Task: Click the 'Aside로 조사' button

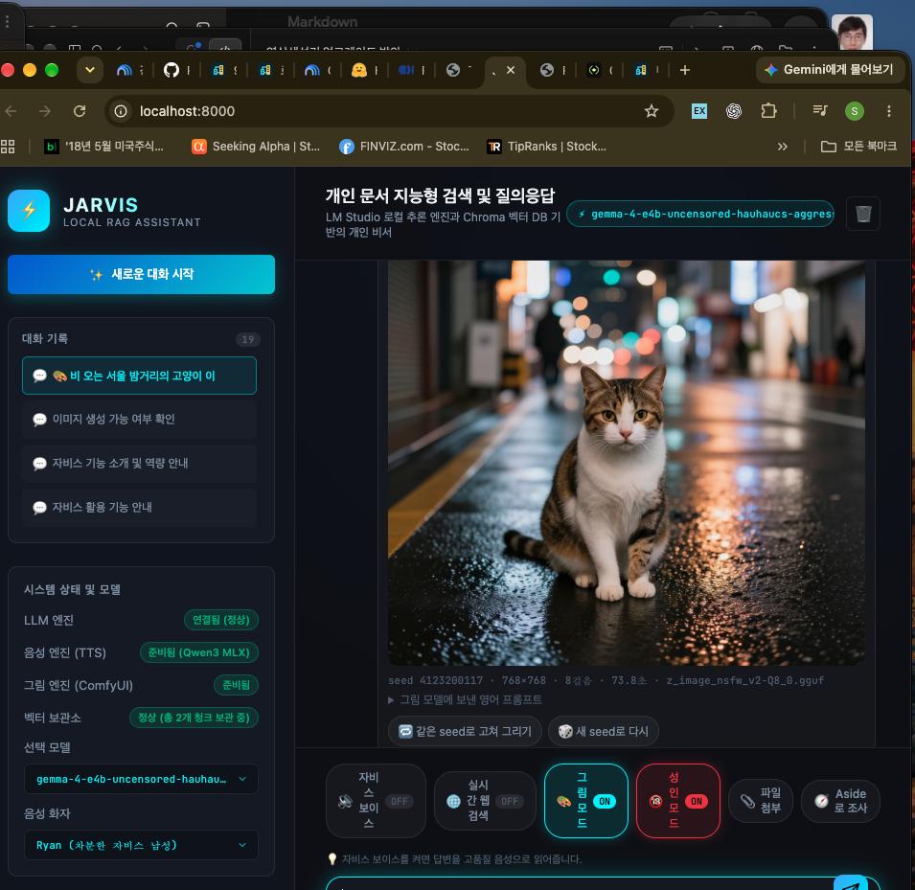Action: (x=840, y=801)
